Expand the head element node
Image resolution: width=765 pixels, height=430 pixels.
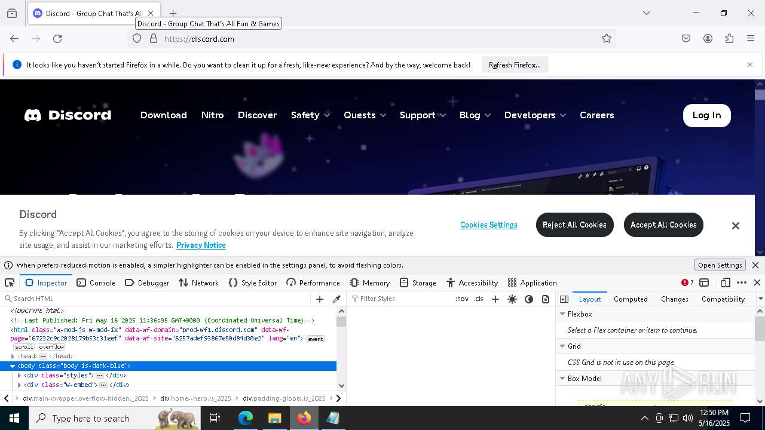pyautogui.click(x=13, y=357)
